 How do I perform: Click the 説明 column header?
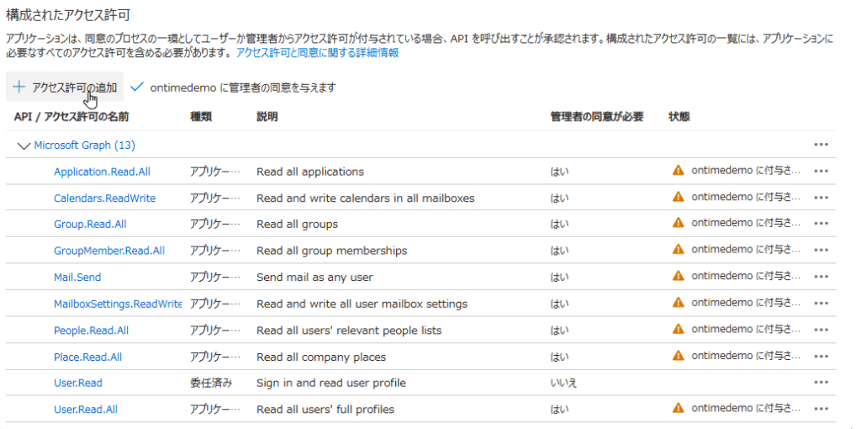point(267,116)
